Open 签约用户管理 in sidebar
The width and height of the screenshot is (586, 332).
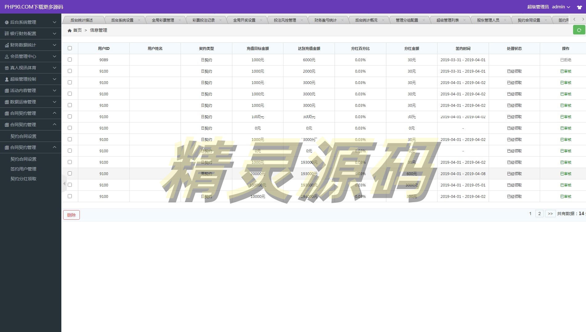23,169
